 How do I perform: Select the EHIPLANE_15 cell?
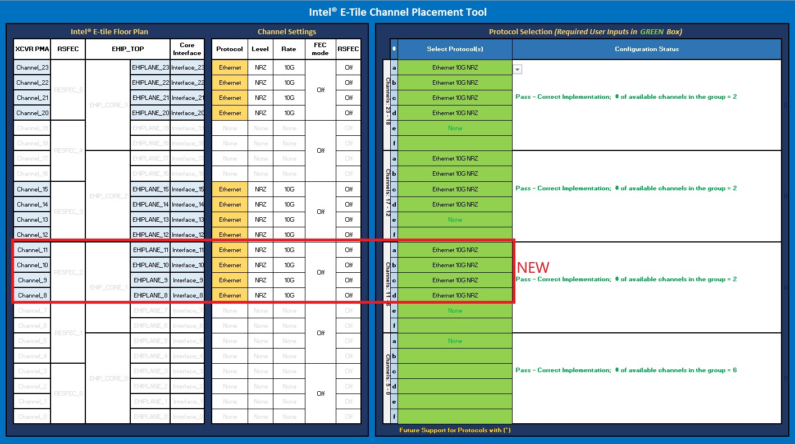[150, 189]
